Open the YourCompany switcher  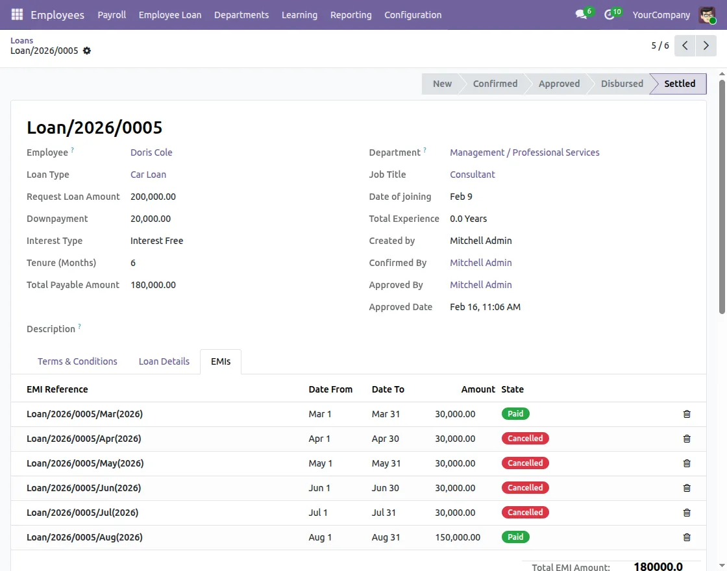pyautogui.click(x=661, y=14)
